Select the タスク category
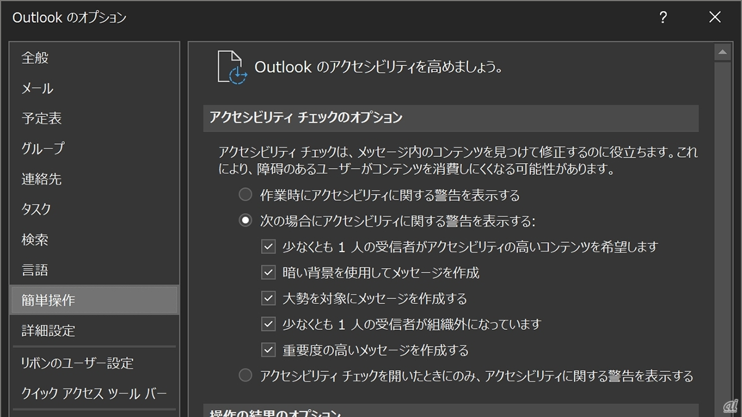Image resolution: width=742 pixels, height=417 pixels. [x=95, y=209]
